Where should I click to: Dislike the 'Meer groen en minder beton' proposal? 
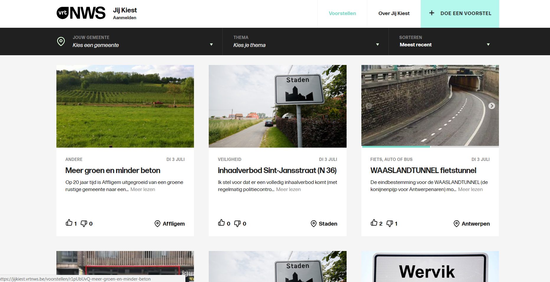click(x=84, y=224)
